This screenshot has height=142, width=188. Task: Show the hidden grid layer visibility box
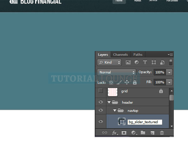pos(101,91)
